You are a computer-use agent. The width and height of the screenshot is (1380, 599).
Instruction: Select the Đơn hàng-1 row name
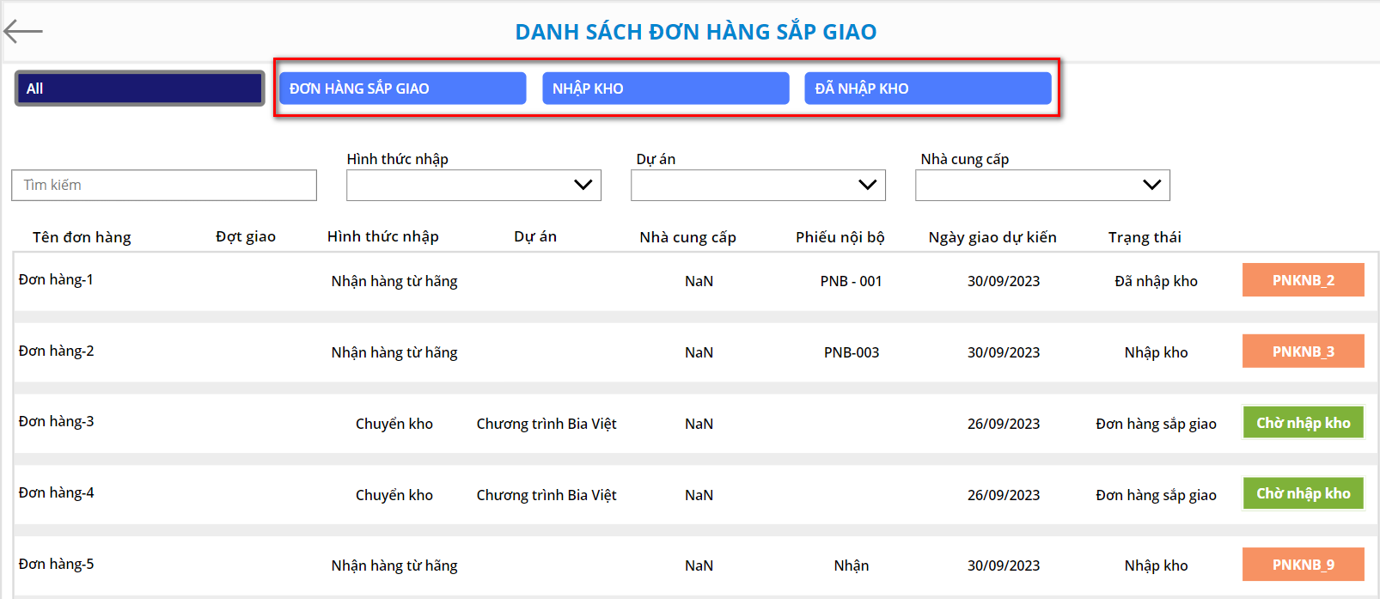[x=57, y=280]
